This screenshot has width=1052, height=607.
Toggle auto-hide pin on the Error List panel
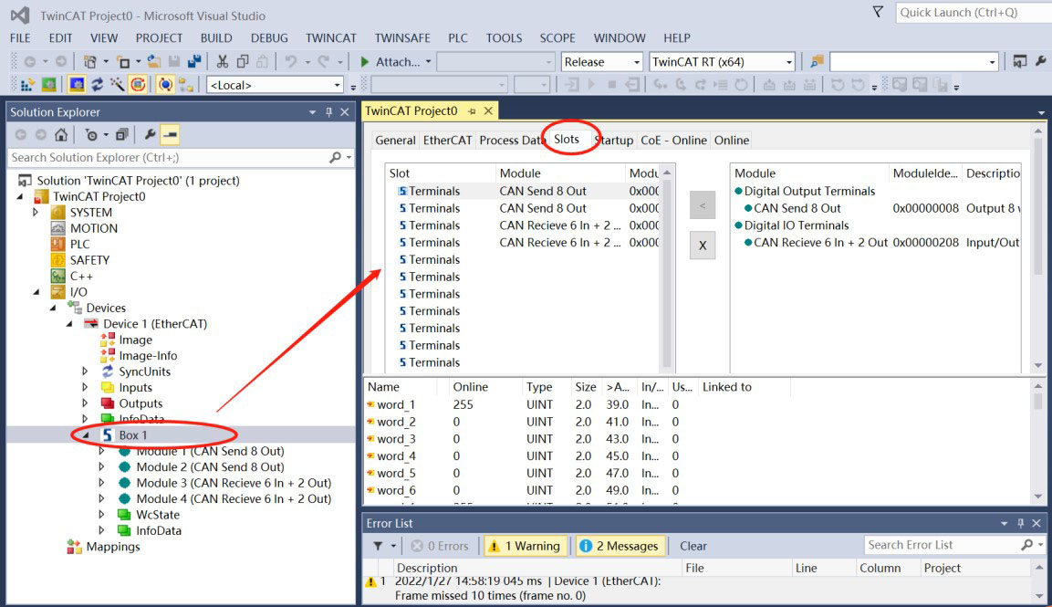pos(1020,523)
